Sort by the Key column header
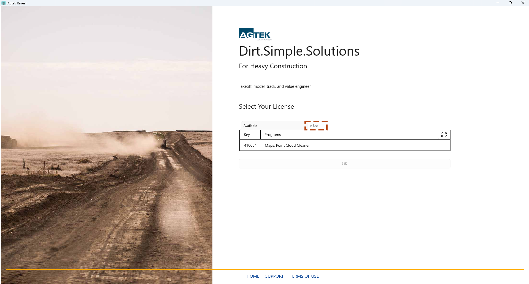 247,135
